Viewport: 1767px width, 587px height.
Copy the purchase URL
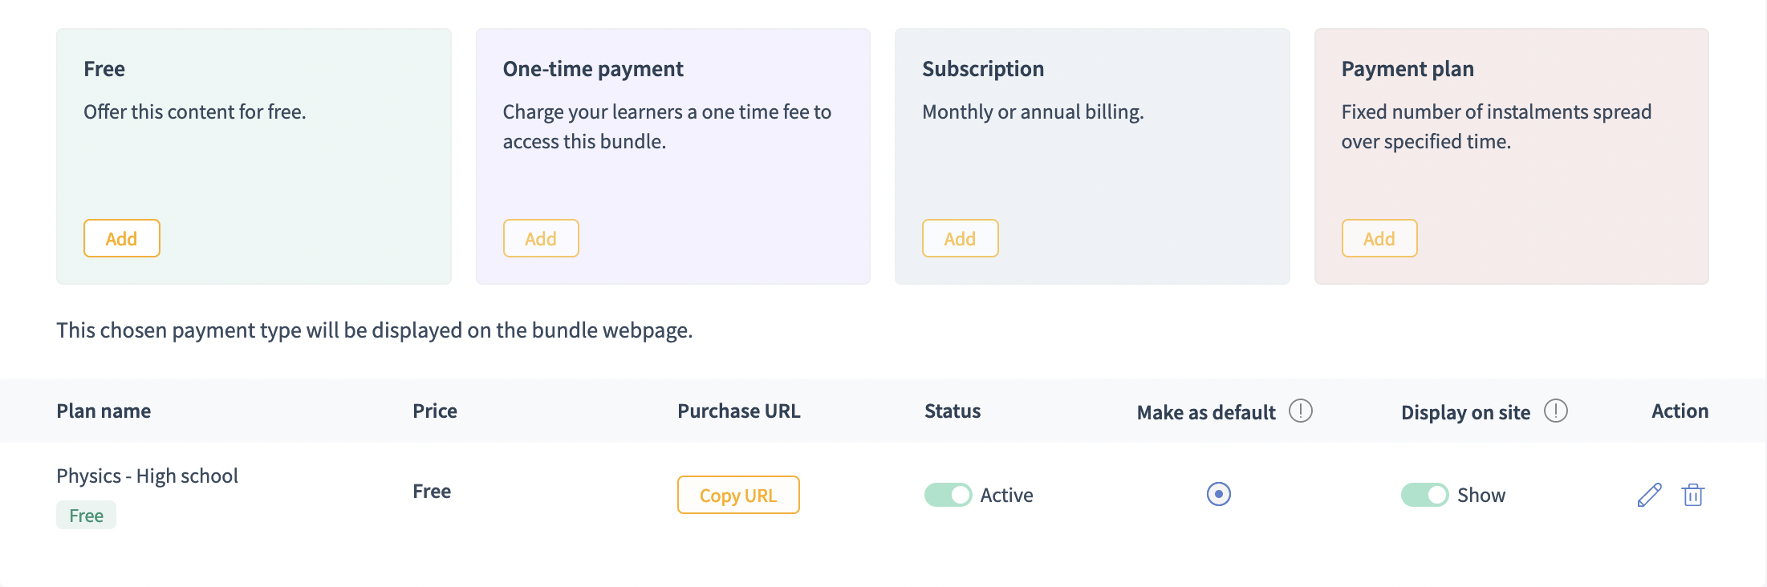click(x=738, y=495)
